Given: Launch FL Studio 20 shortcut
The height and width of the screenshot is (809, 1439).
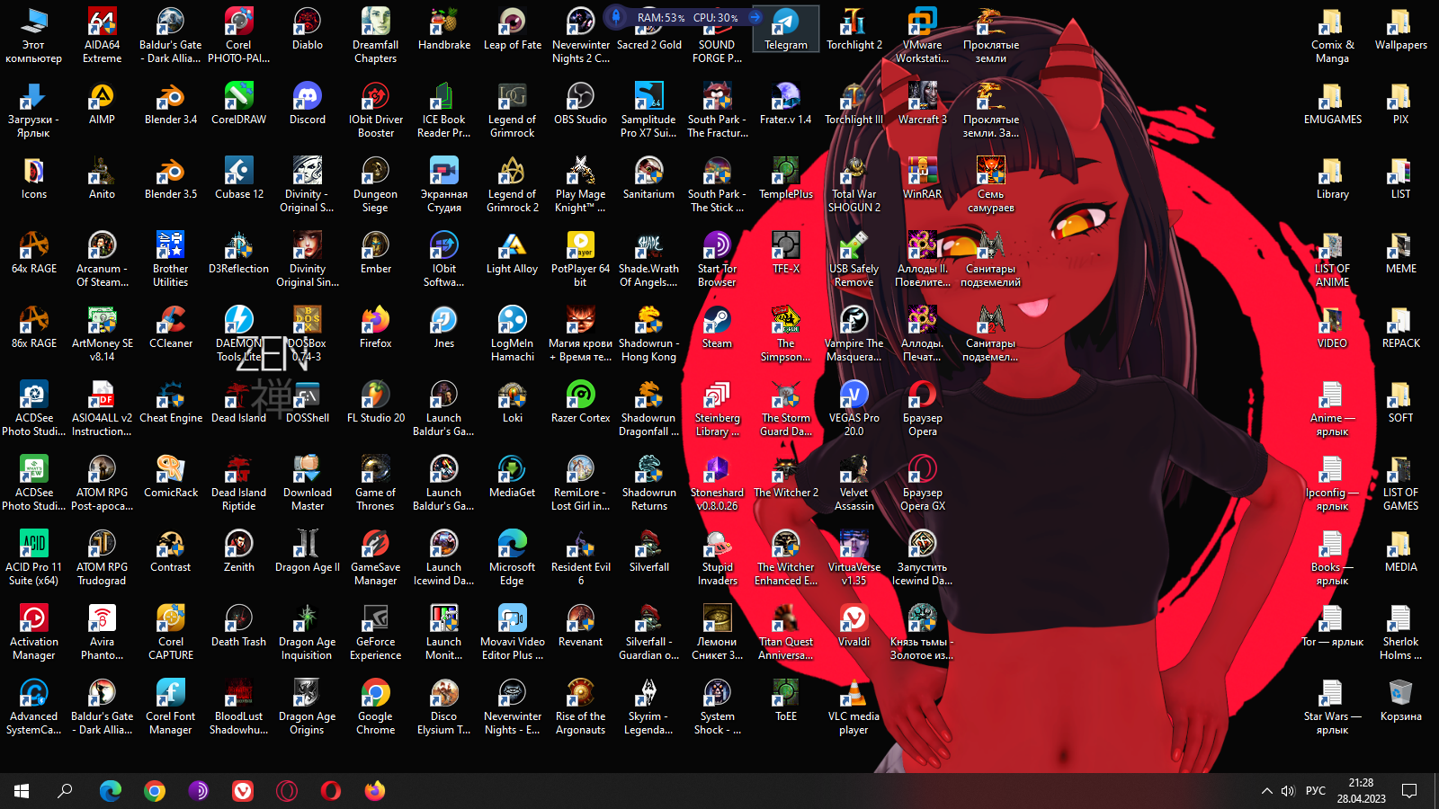Looking at the screenshot, I should pos(376,402).
